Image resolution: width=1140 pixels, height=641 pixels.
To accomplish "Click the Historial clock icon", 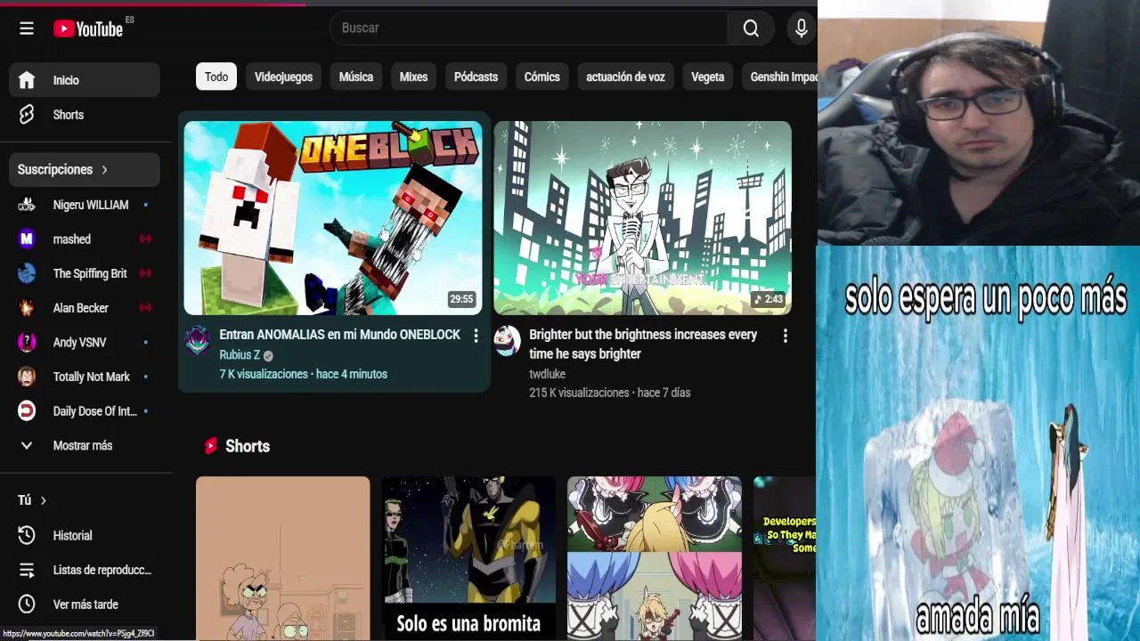I will (x=27, y=535).
